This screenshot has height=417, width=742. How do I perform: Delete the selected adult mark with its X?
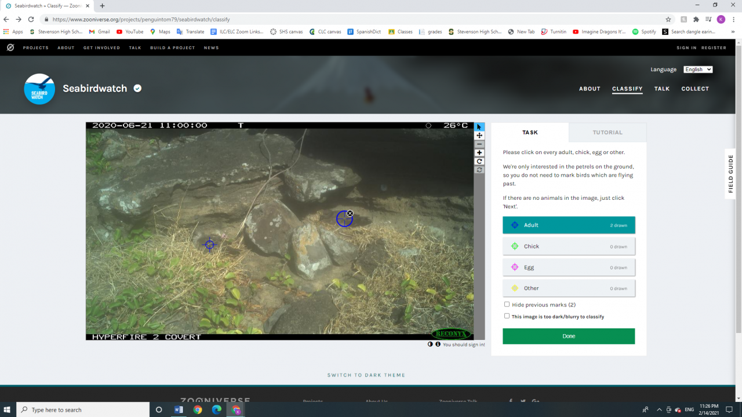tap(350, 213)
